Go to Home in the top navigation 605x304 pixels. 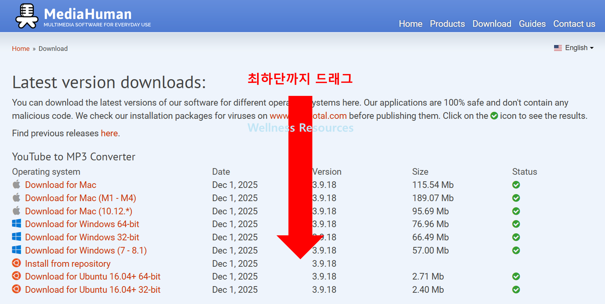410,24
